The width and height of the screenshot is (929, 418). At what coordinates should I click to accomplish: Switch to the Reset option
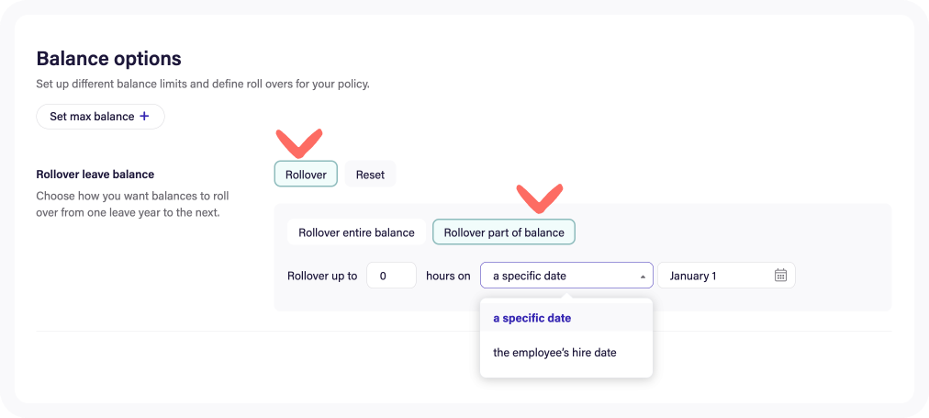coord(370,175)
